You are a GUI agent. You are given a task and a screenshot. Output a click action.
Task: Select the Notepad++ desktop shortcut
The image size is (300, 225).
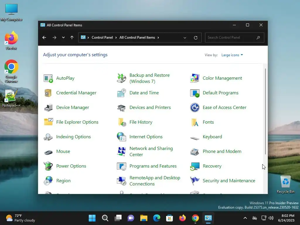pyautogui.click(x=11, y=98)
